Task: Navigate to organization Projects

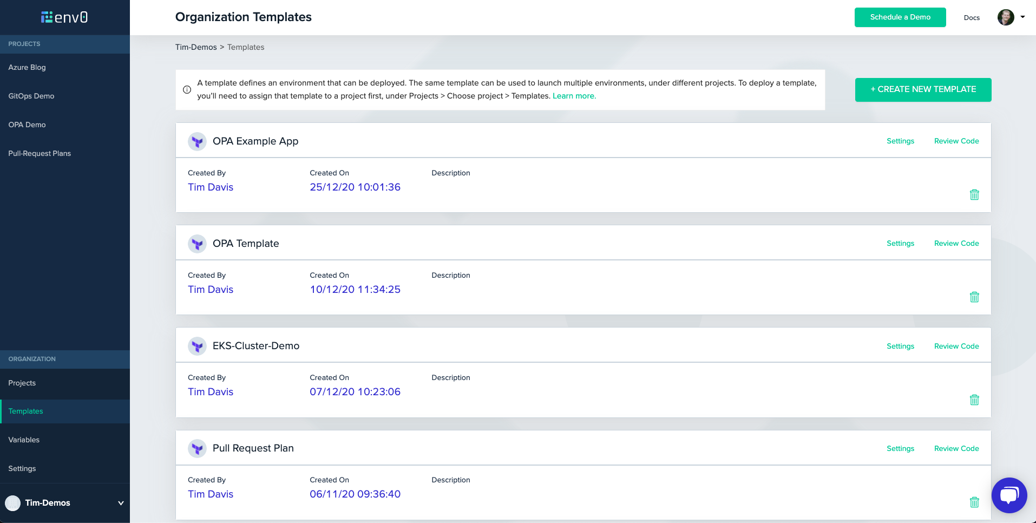Action: click(x=22, y=383)
